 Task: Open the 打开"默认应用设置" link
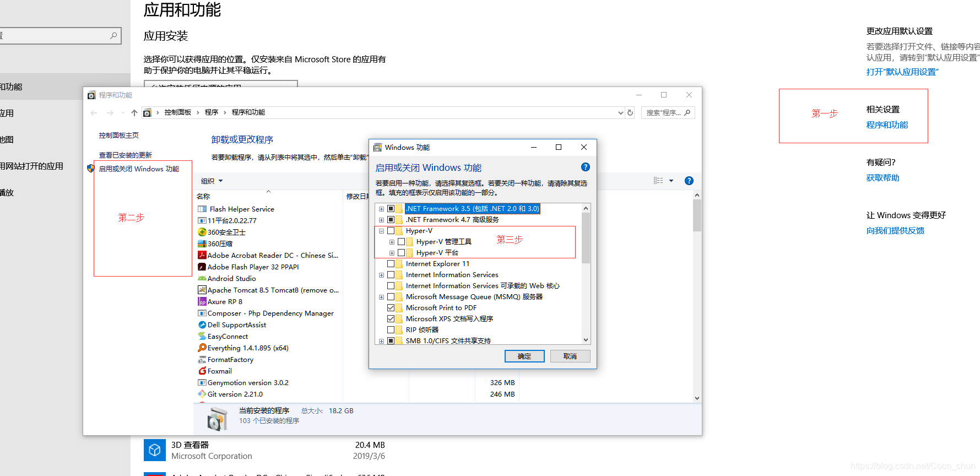(x=902, y=72)
